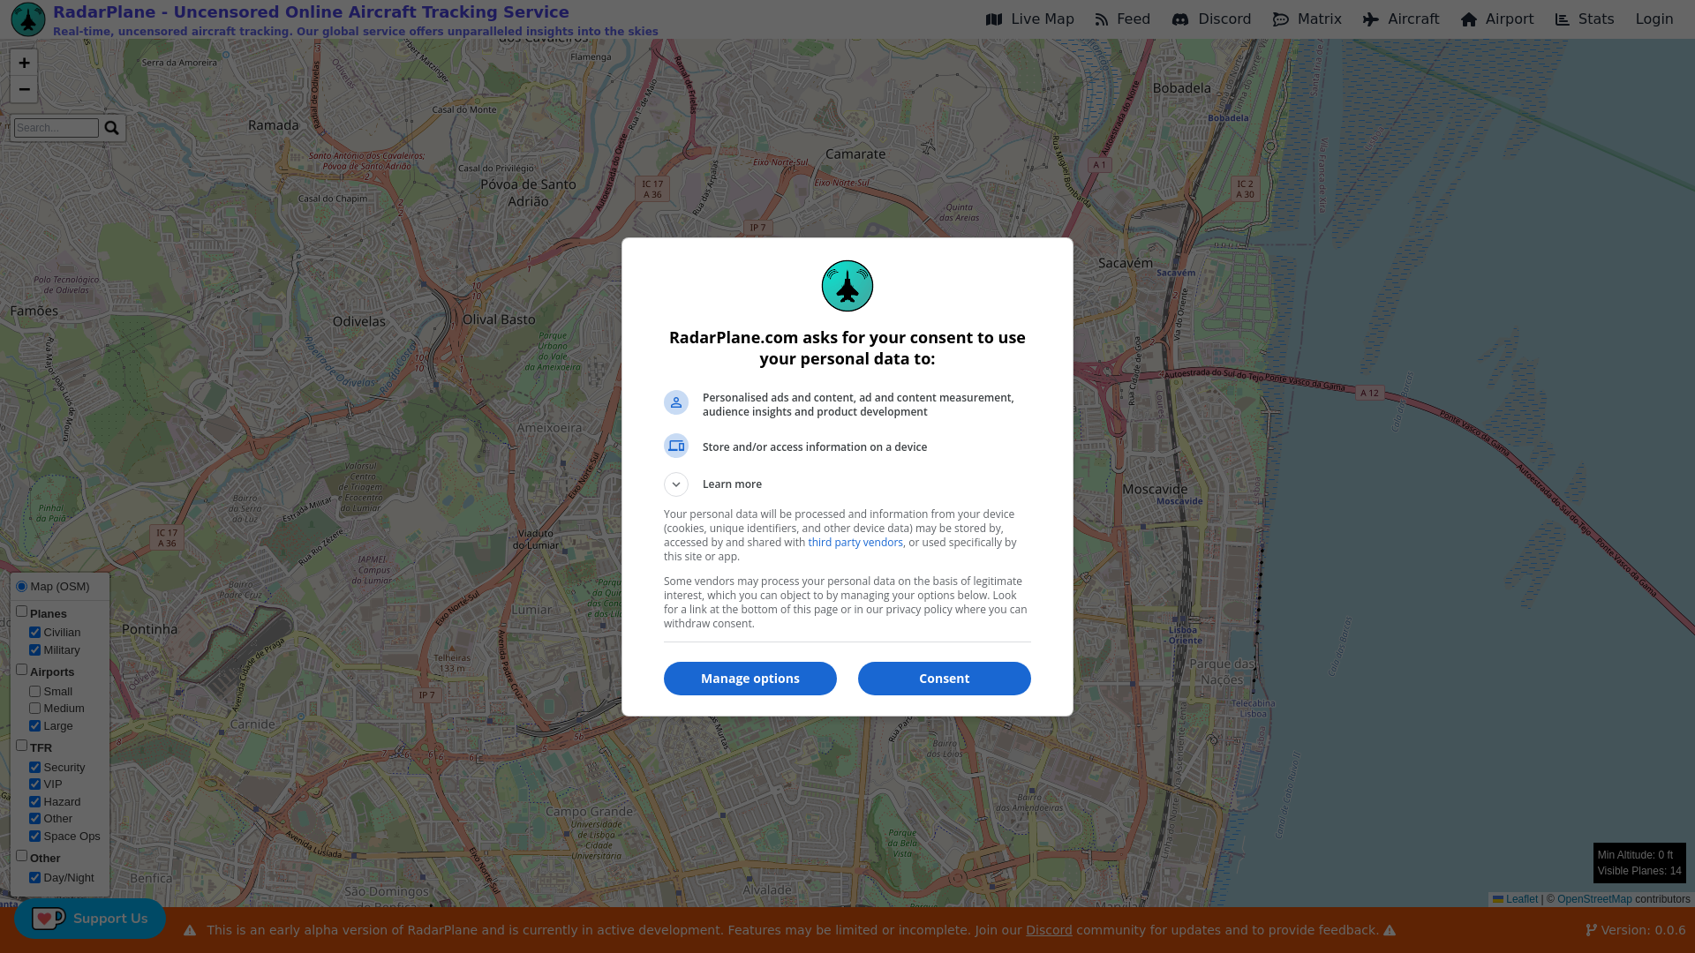Click the Stats chart icon in navigation
Image resolution: width=1695 pixels, height=953 pixels.
[1563, 19]
